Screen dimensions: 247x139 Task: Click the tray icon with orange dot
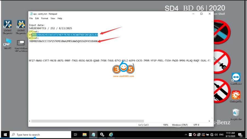pos(203,135)
